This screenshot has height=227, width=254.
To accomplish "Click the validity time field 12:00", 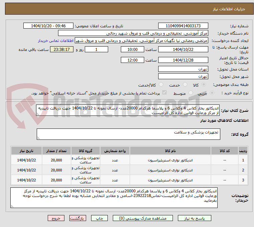I will point(133,60).
